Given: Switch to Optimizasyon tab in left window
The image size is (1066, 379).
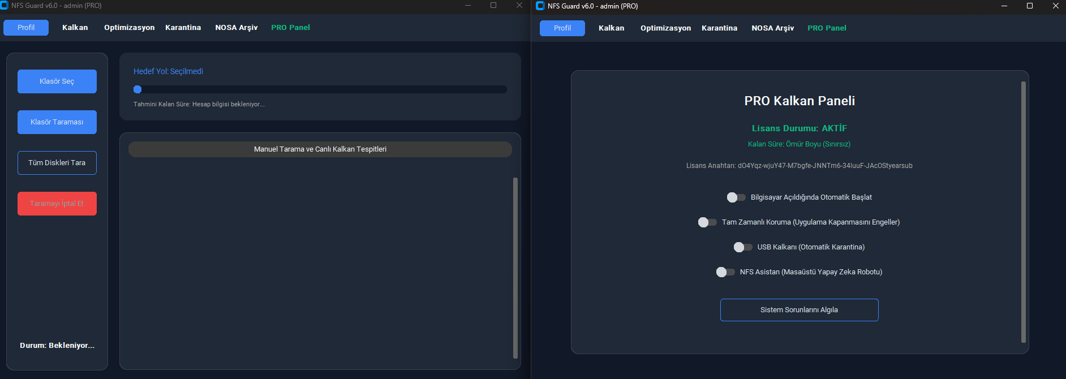Looking at the screenshot, I should [129, 28].
